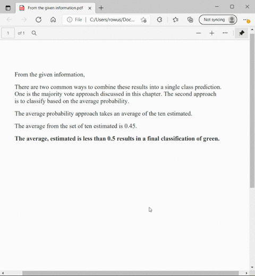Open browser Settings and more menu

click(246, 20)
